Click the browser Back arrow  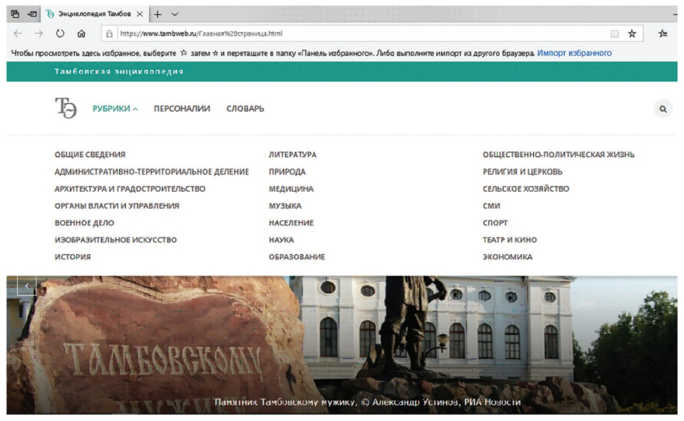(x=17, y=34)
